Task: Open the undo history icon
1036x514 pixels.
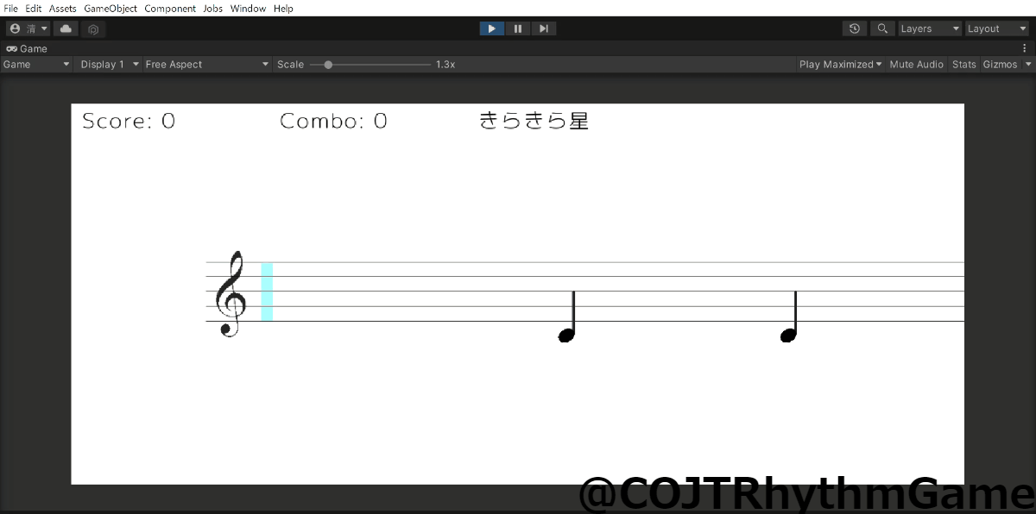Action: pyautogui.click(x=855, y=28)
